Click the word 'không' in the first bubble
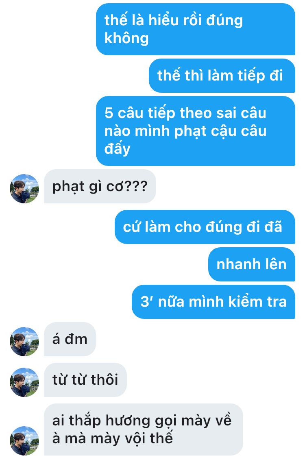Viewport: 305px width, 460px height. point(127,38)
